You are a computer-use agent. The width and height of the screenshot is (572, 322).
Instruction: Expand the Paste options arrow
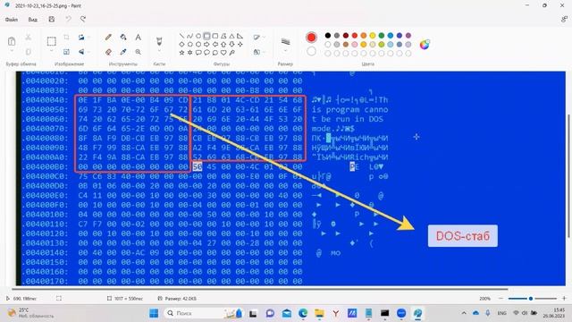point(12,51)
